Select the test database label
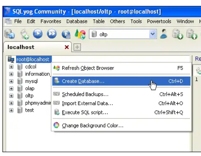Screen dimensions: 201x156 30,110
